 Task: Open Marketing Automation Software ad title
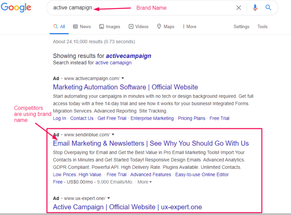pyautogui.click(x=125, y=87)
